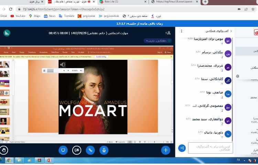
Task: Click the avatar of مومن نژاد، امیرپارسا
Action: click(228, 41)
